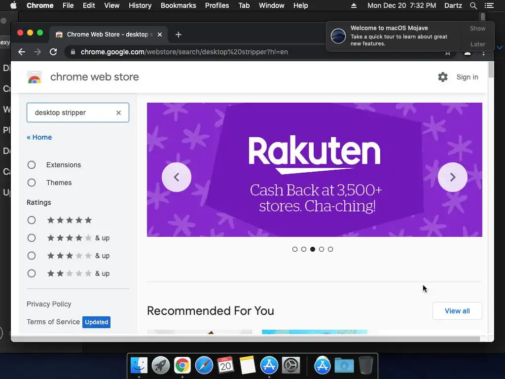Click the Apple menu logo

click(x=13, y=5)
